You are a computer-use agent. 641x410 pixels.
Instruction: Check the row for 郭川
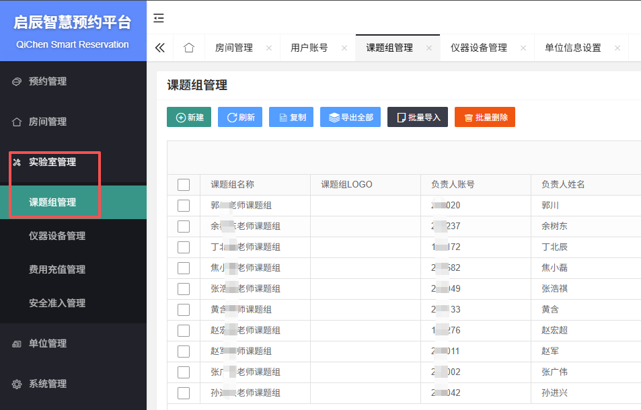click(184, 206)
